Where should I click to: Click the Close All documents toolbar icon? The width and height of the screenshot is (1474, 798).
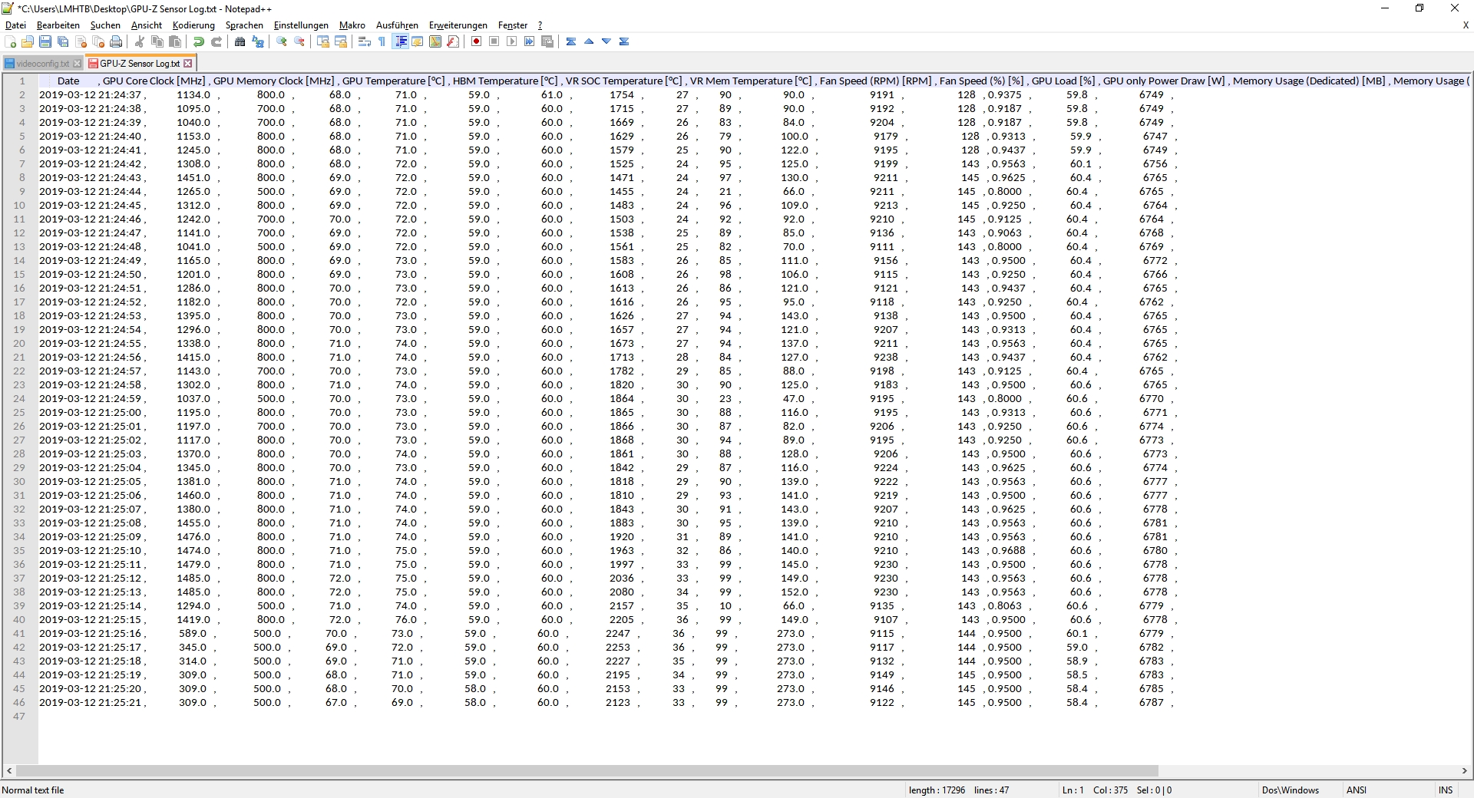(98, 42)
